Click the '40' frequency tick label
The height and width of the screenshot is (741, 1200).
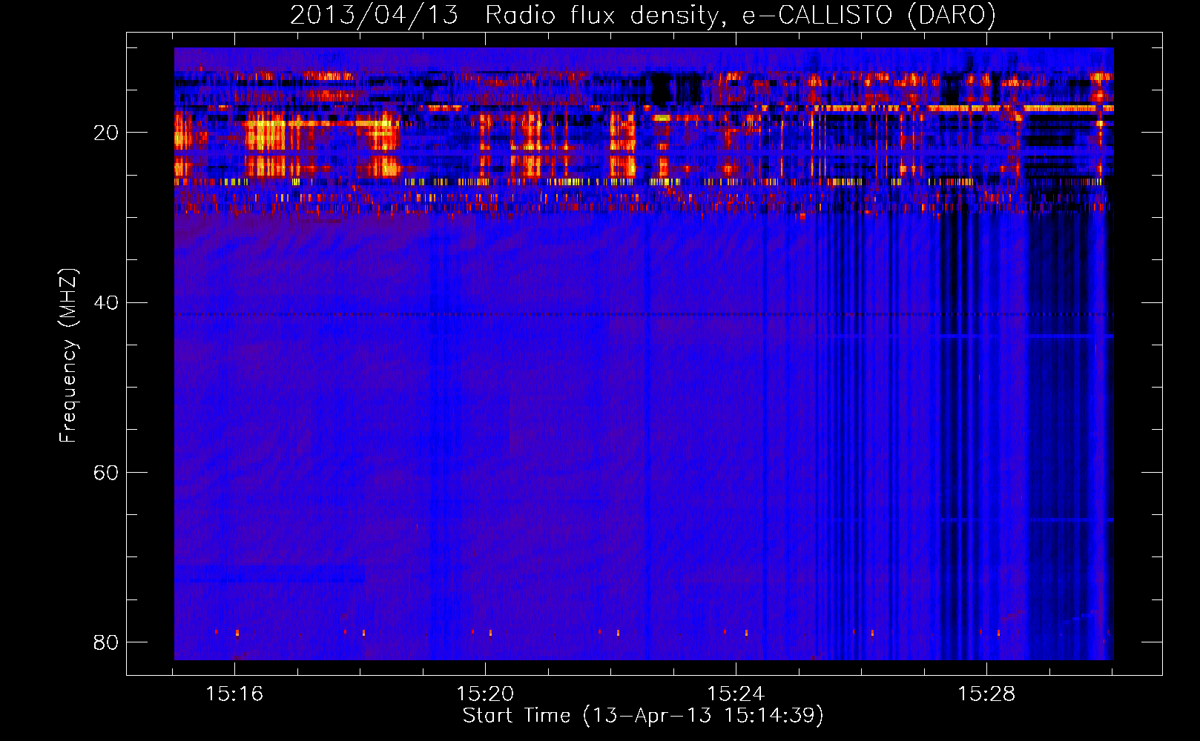(x=106, y=302)
